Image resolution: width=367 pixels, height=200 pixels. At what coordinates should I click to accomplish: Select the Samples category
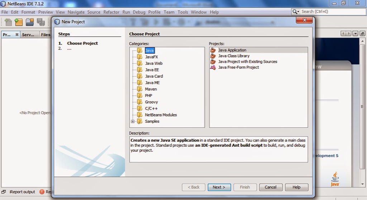[x=152, y=121]
